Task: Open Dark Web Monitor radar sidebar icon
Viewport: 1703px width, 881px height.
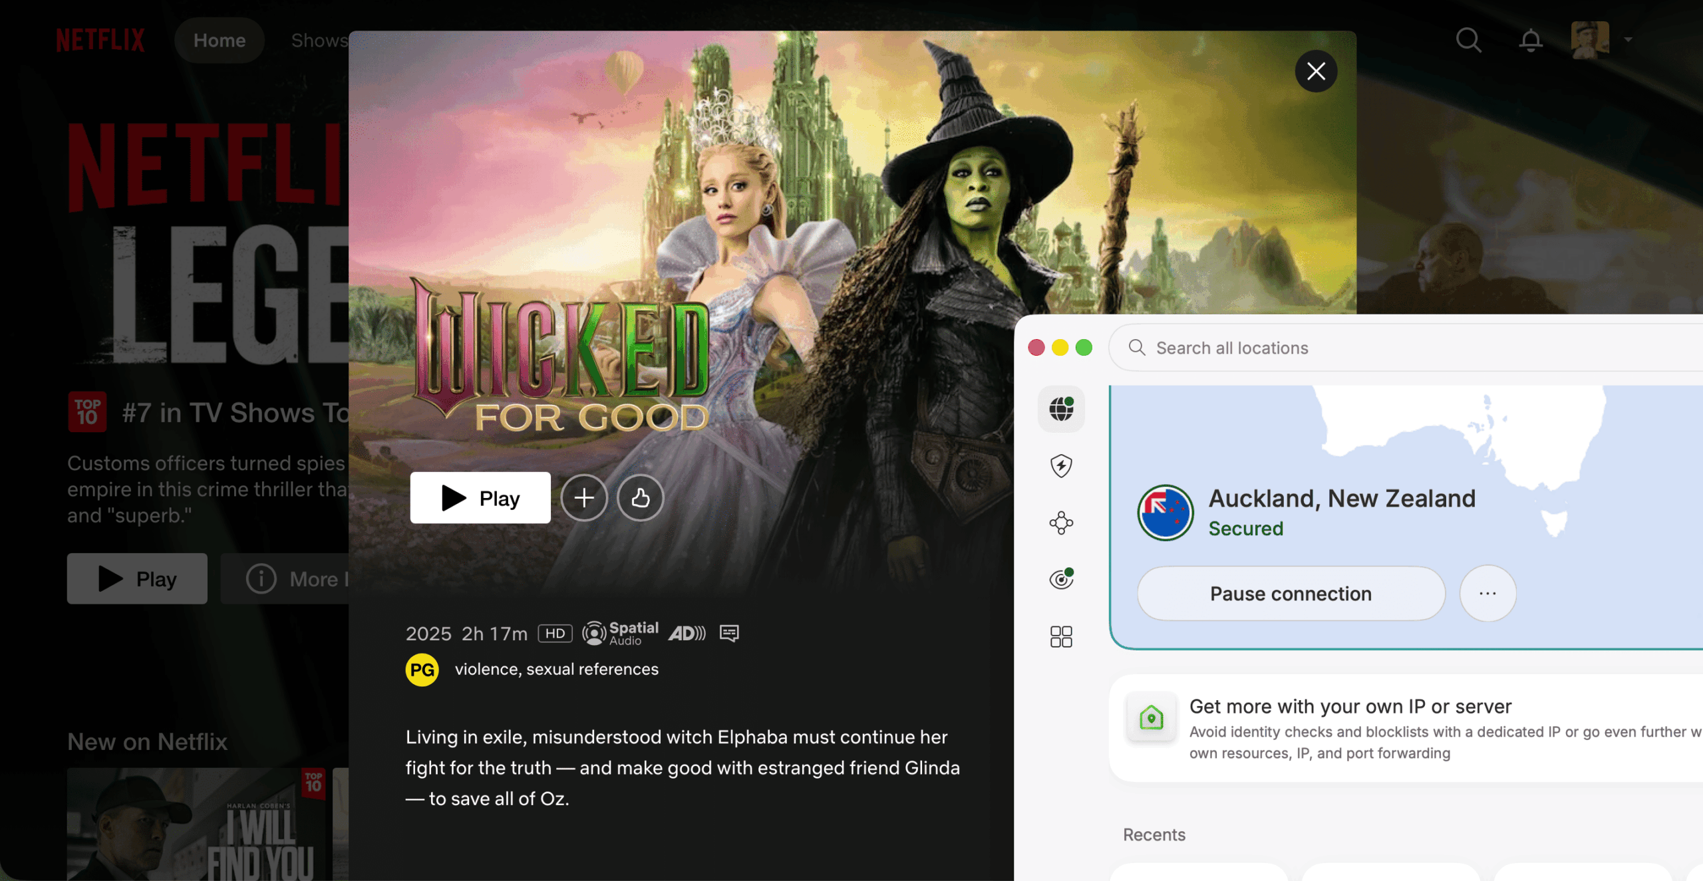Action: (x=1061, y=579)
